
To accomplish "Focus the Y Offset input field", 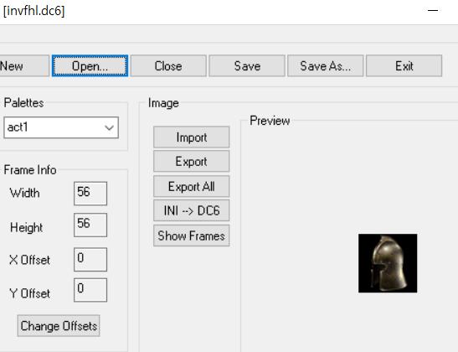I will [90, 290].
